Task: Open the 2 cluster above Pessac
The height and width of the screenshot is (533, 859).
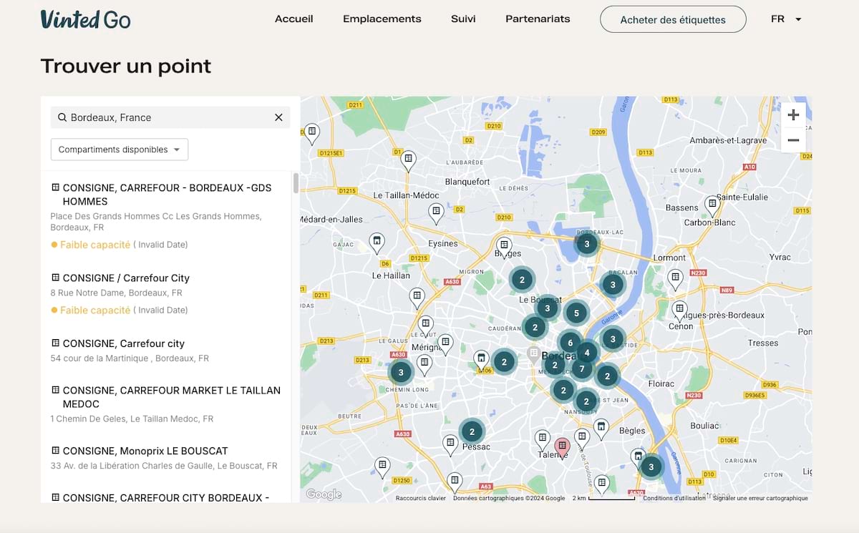Action: coord(472,431)
